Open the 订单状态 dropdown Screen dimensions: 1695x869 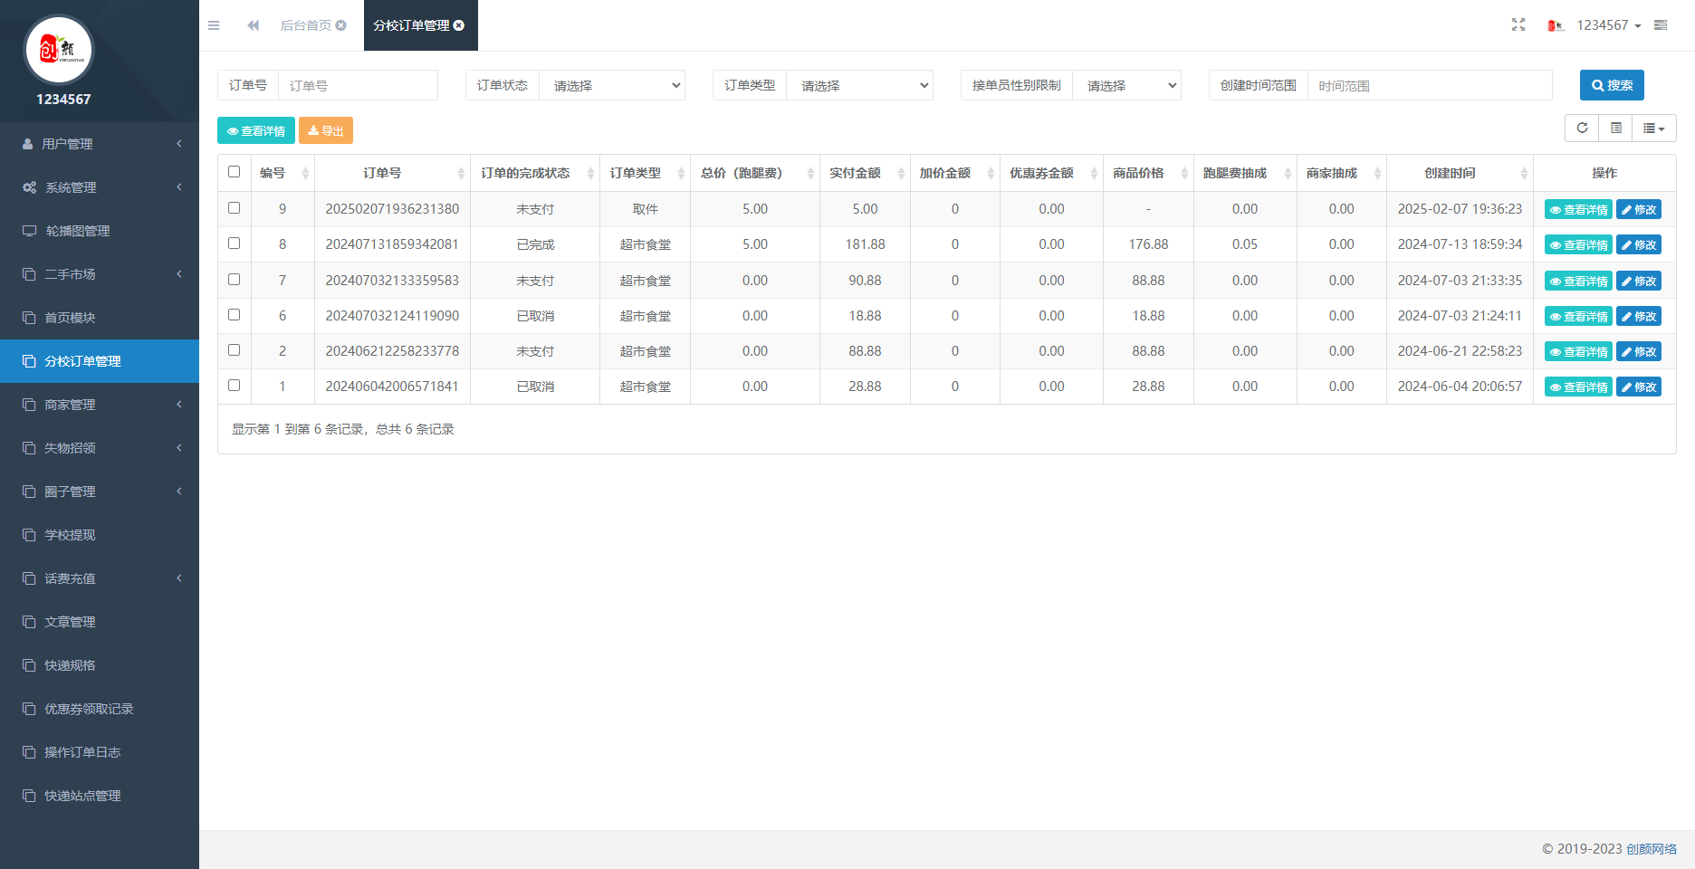(x=612, y=86)
